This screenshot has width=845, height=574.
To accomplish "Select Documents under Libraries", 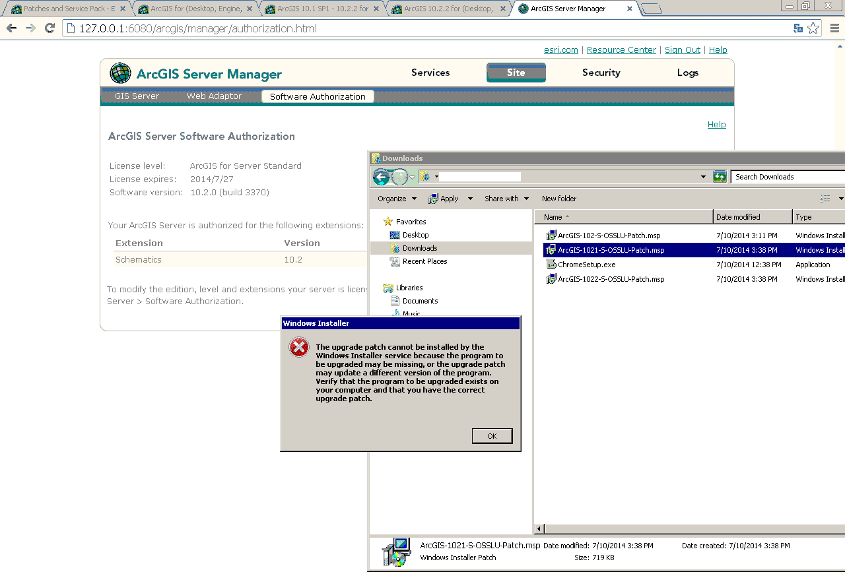I will tap(420, 301).
